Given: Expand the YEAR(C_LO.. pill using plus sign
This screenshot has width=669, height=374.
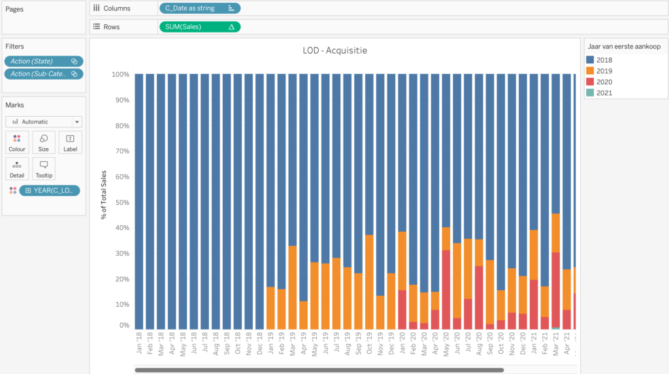Looking at the screenshot, I should coord(27,191).
